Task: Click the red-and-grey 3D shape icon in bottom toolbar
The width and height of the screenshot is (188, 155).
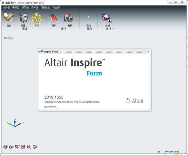Action: pyautogui.click(x=17, y=147)
